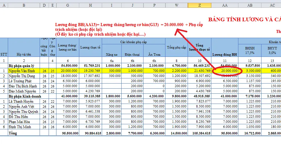Screen dimensions: 281x150
Task: Click the name cell Đinh Thị Minh
Action: pyautogui.click(x=24, y=127)
